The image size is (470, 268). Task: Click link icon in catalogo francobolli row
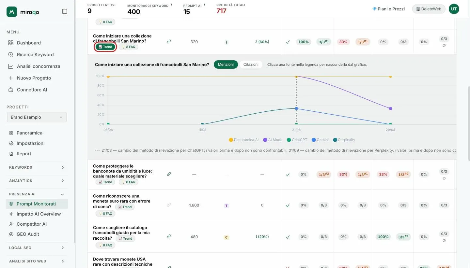click(169, 237)
